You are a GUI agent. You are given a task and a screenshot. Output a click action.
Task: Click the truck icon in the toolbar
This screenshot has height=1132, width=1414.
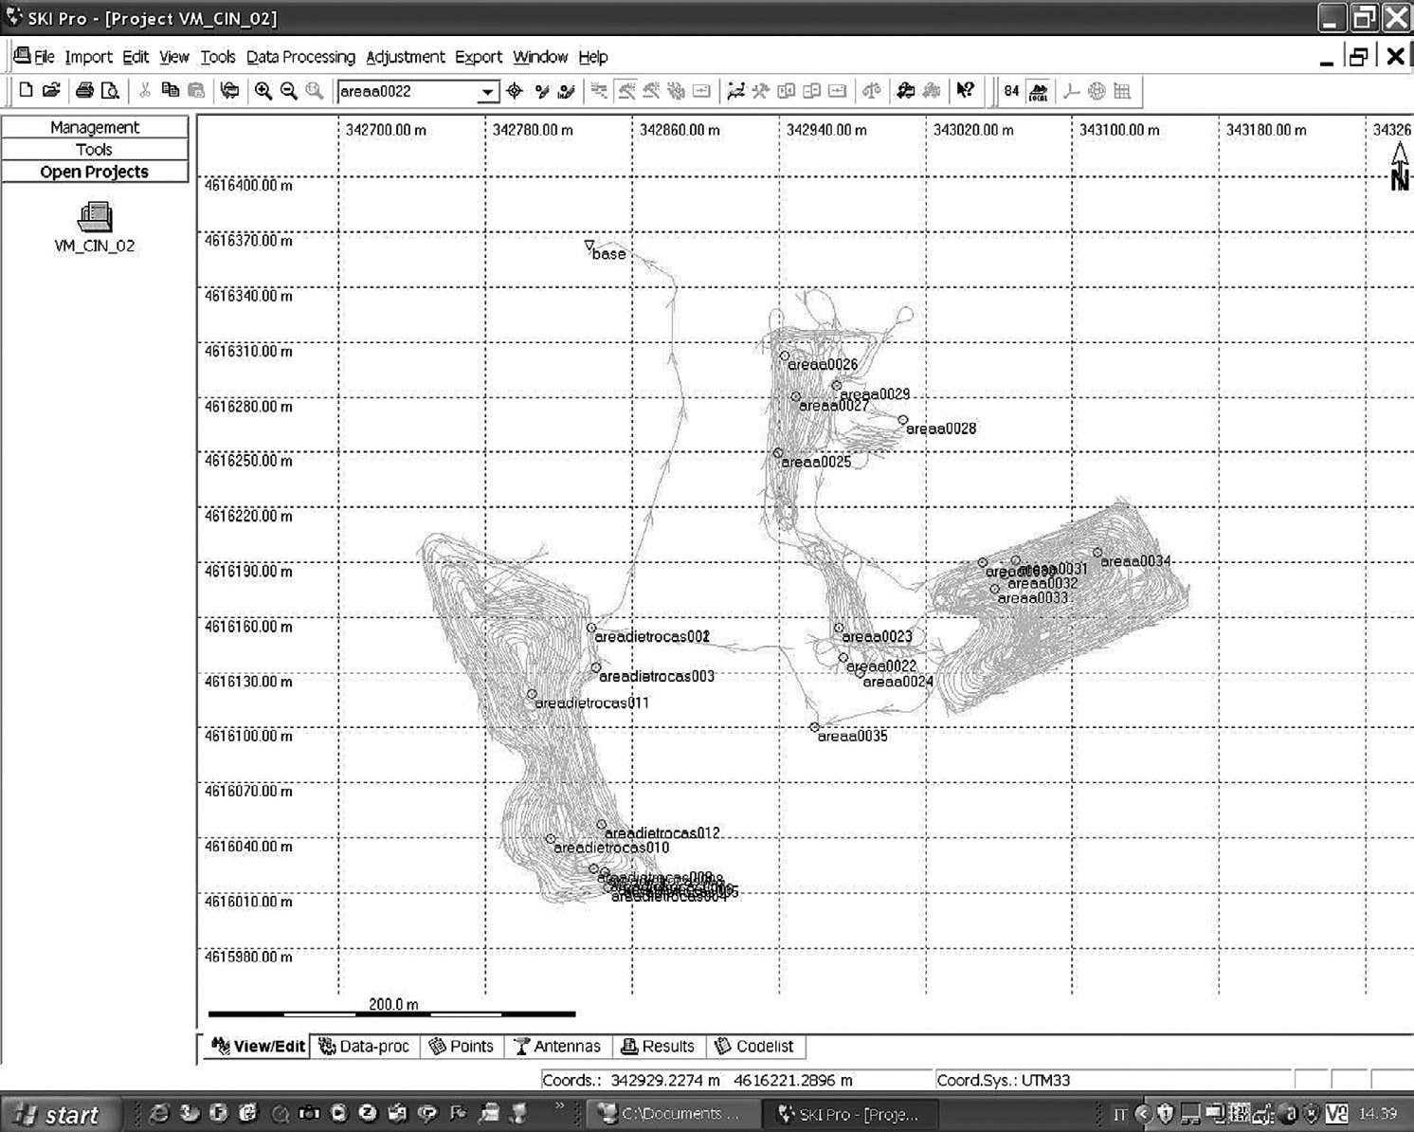click(906, 90)
